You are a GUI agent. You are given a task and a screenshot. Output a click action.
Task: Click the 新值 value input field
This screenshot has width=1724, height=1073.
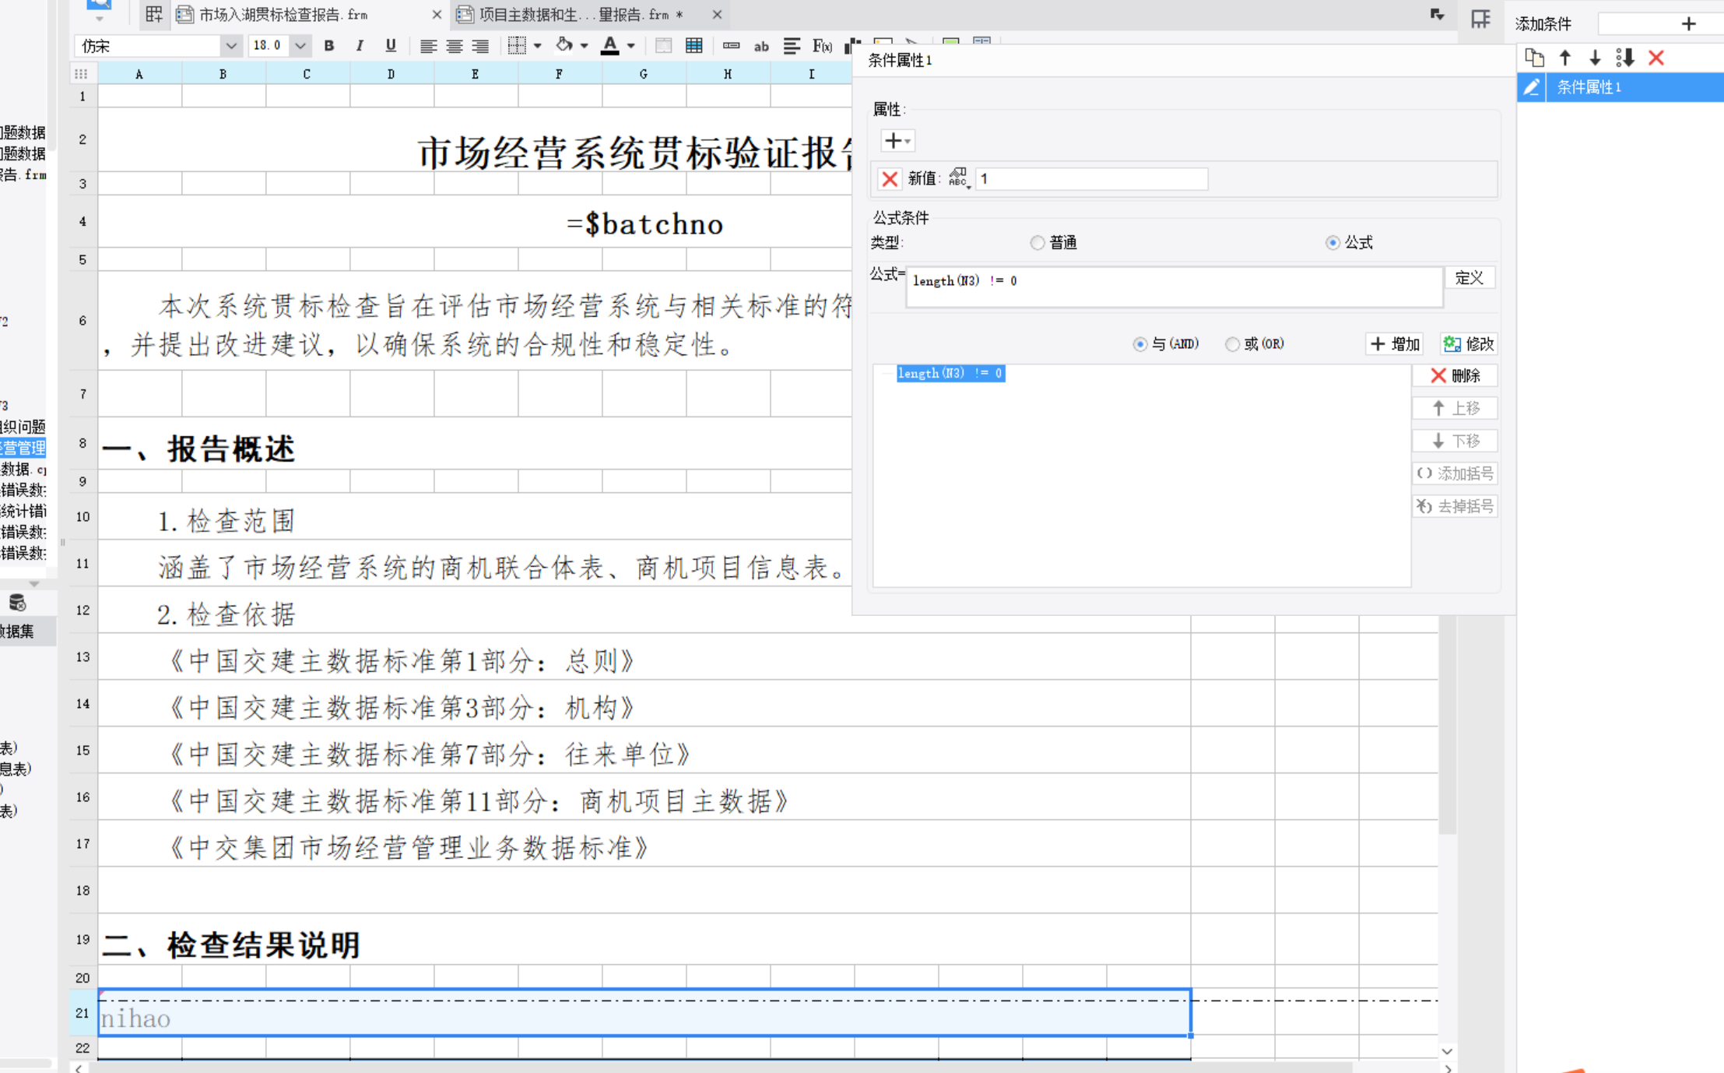coord(1091,179)
